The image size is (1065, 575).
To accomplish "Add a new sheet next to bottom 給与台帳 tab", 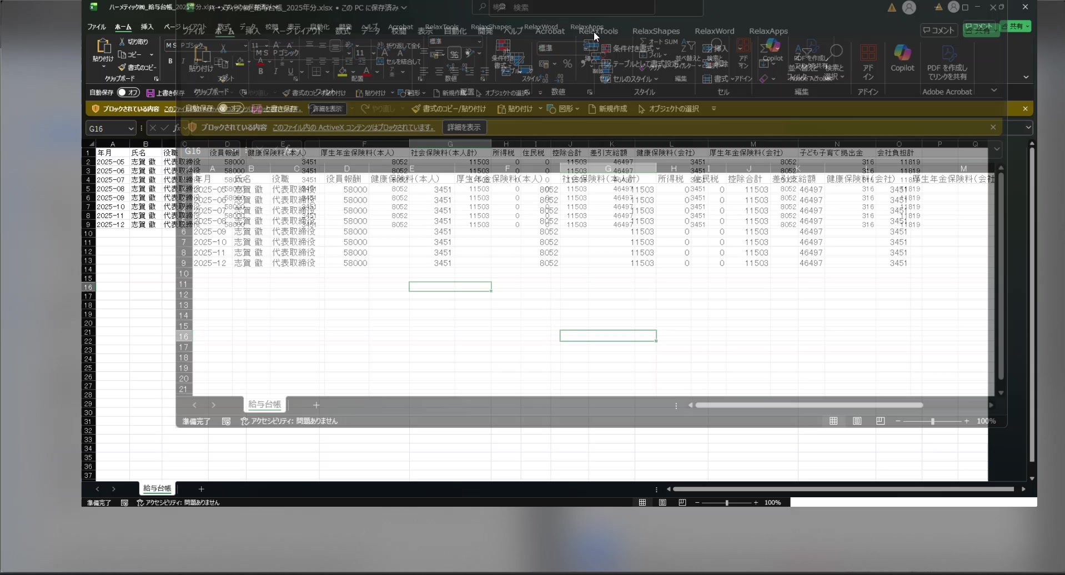I will [201, 489].
